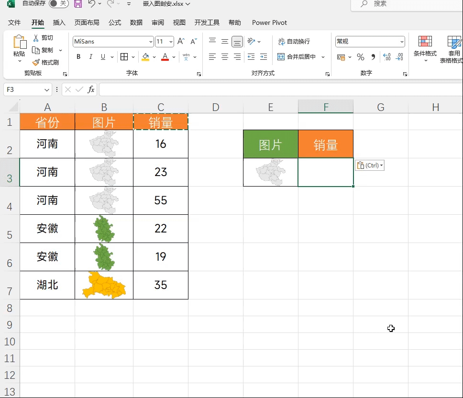Toggle Italic formatting

point(91,57)
